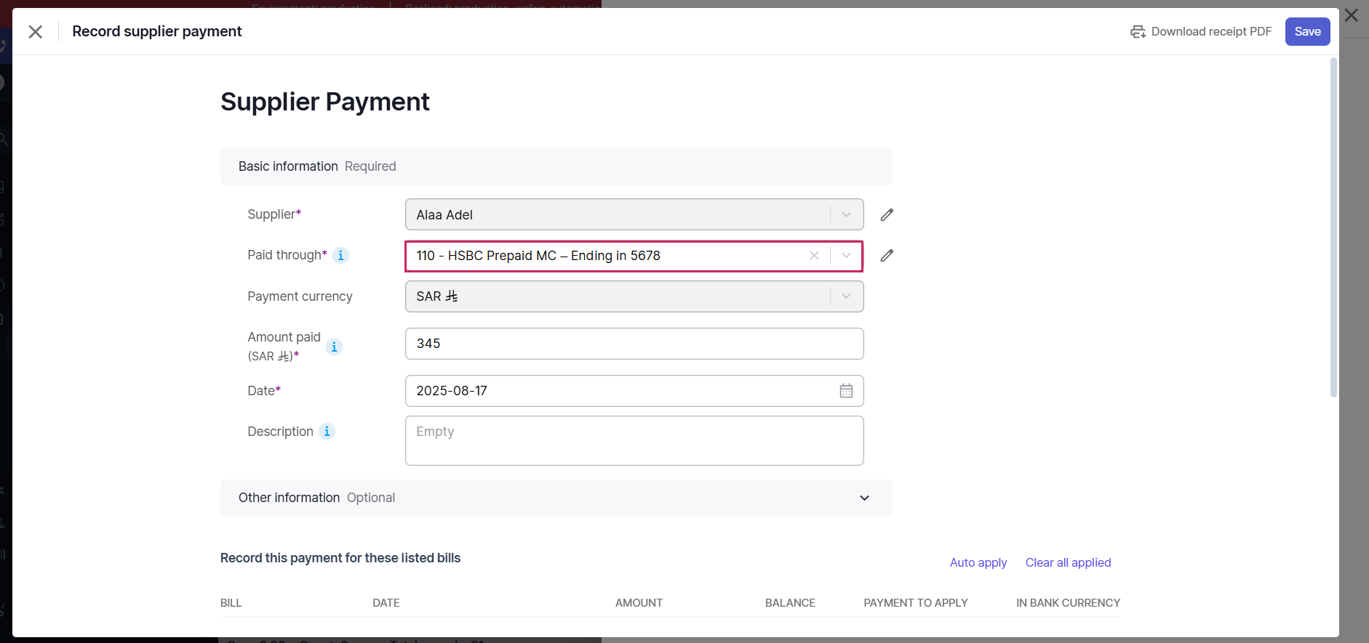This screenshot has height=643, width=1369.
Task: Click the info icon beside Description
Action: click(327, 432)
